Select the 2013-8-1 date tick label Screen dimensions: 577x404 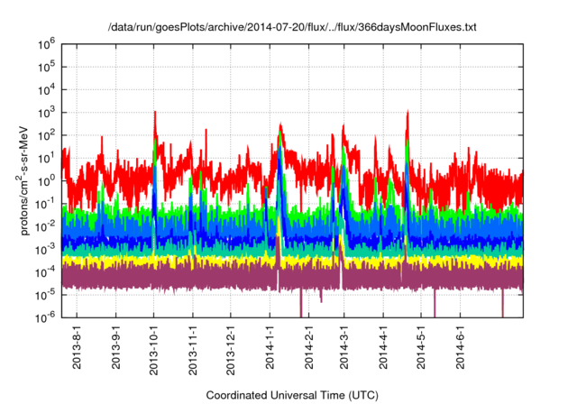[77, 350]
